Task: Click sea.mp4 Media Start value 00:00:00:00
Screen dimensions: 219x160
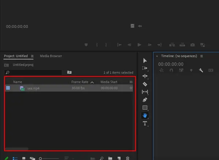Action: pyautogui.click(x=109, y=88)
